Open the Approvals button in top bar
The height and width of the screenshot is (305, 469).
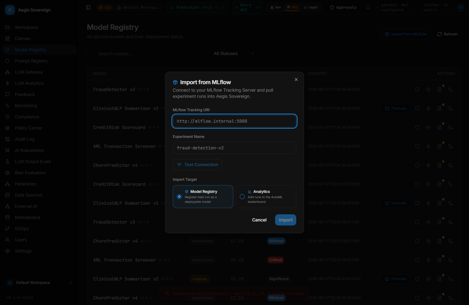coord(343,7)
